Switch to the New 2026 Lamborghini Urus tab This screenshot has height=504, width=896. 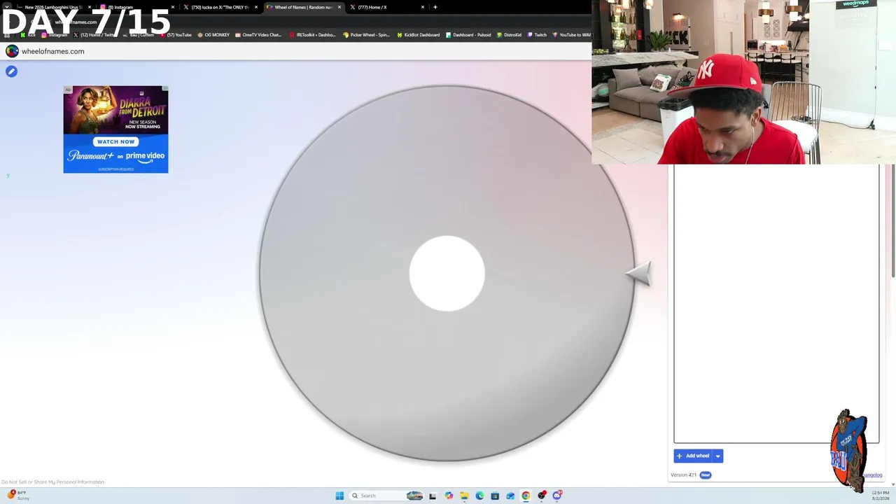click(53, 7)
